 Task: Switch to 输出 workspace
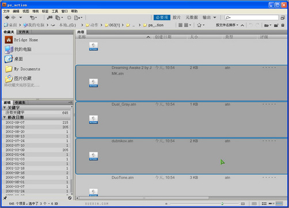click(x=207, y=18)
